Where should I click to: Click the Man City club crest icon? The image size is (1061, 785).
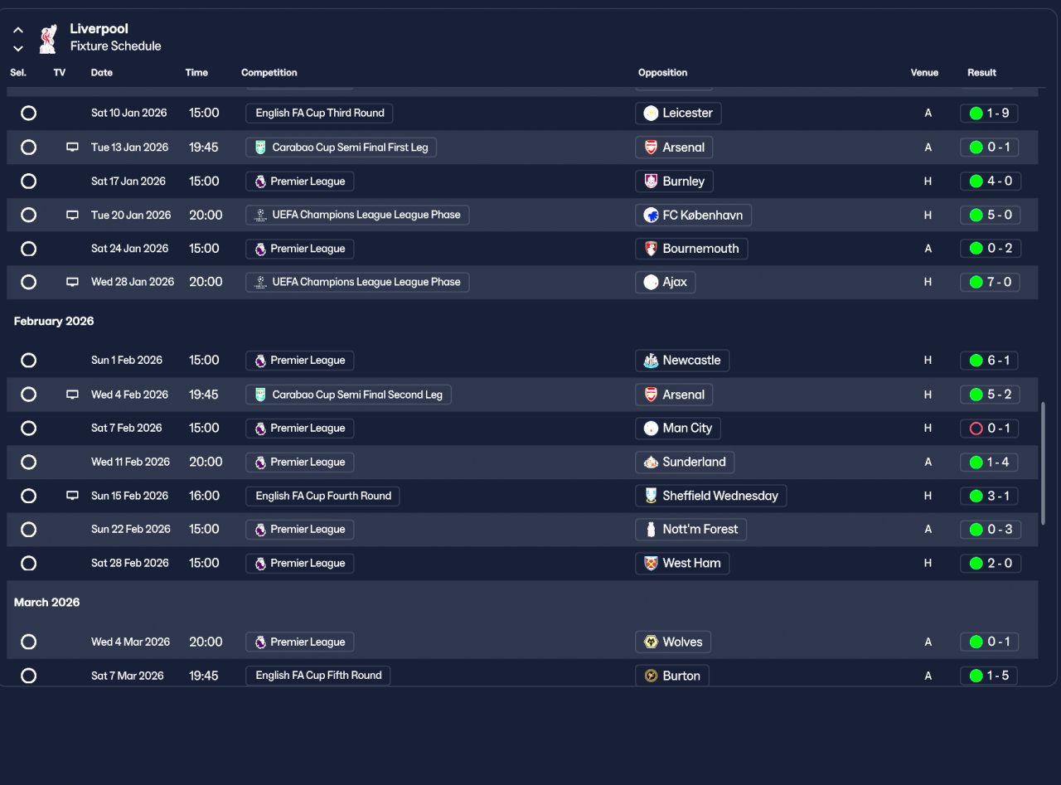(652, 429)
